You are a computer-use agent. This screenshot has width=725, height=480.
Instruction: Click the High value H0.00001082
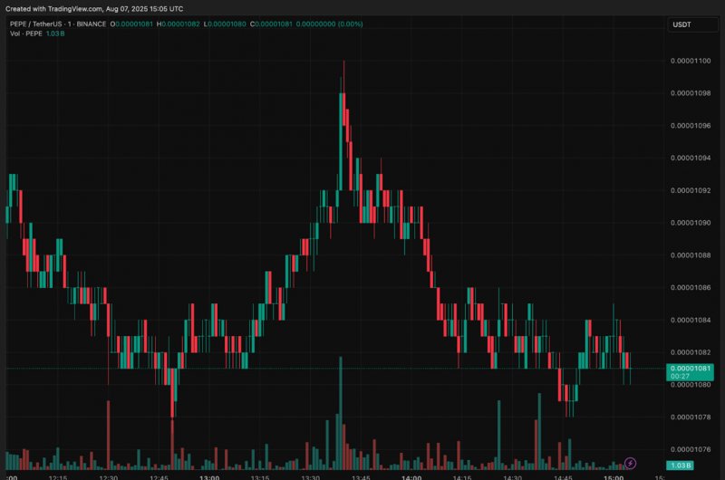(x=178, y=24)
